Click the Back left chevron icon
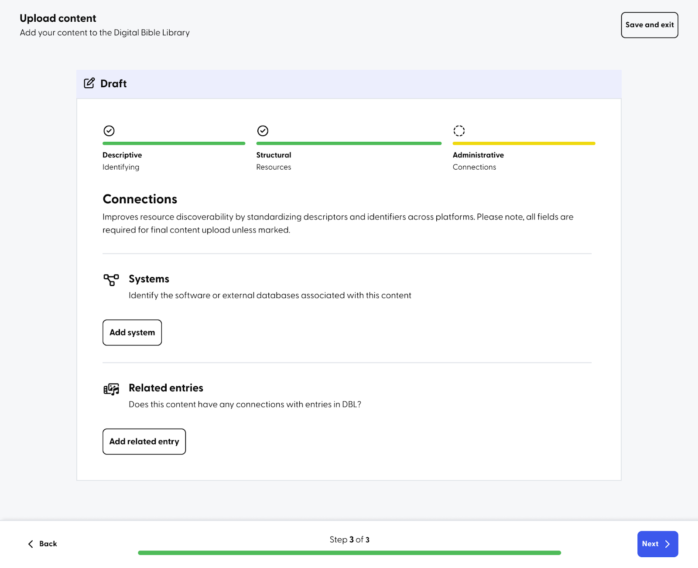The image size is (698, 568). 31,544
